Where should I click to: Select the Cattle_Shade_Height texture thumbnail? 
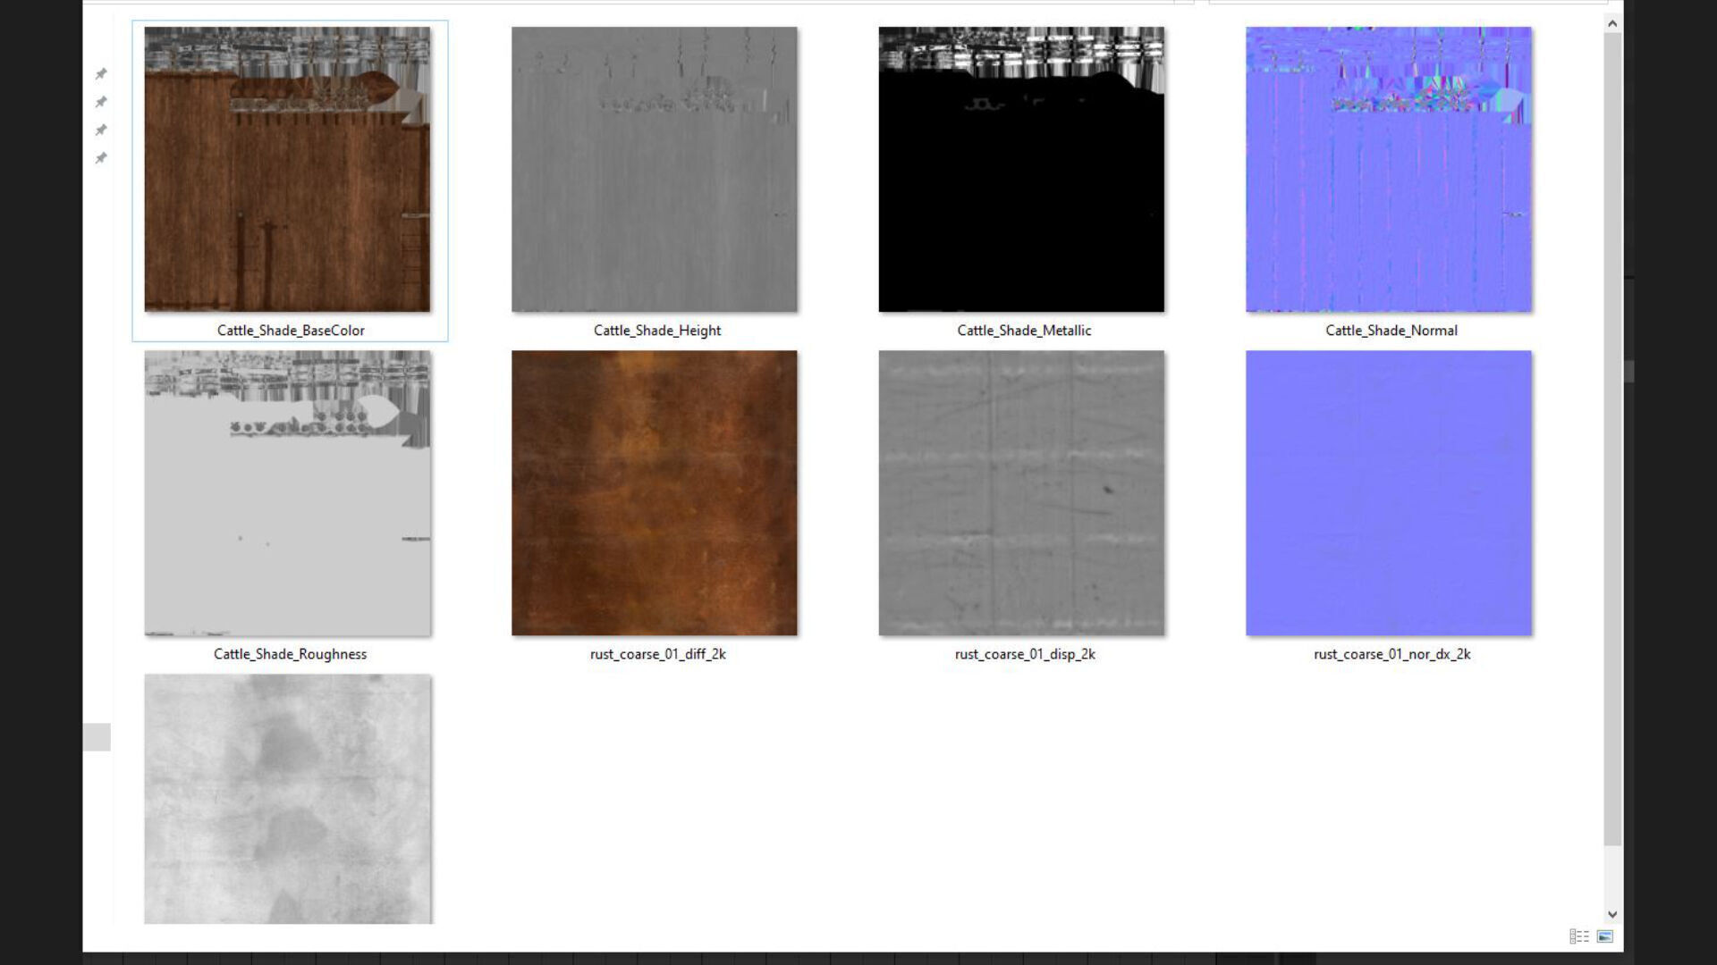654,169
